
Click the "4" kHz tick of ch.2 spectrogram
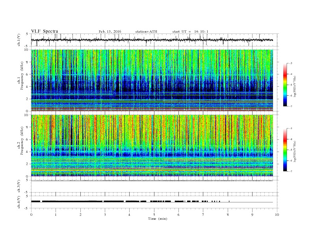[27, 152]
